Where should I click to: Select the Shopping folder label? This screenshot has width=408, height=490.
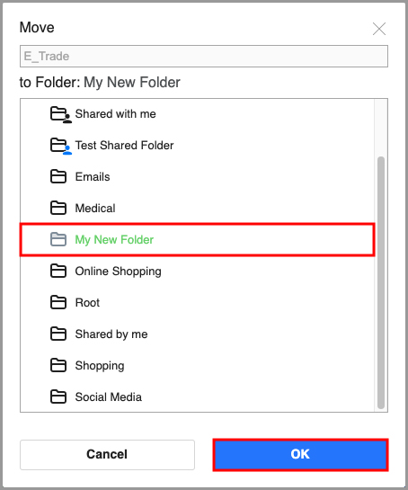coord(100,366)
